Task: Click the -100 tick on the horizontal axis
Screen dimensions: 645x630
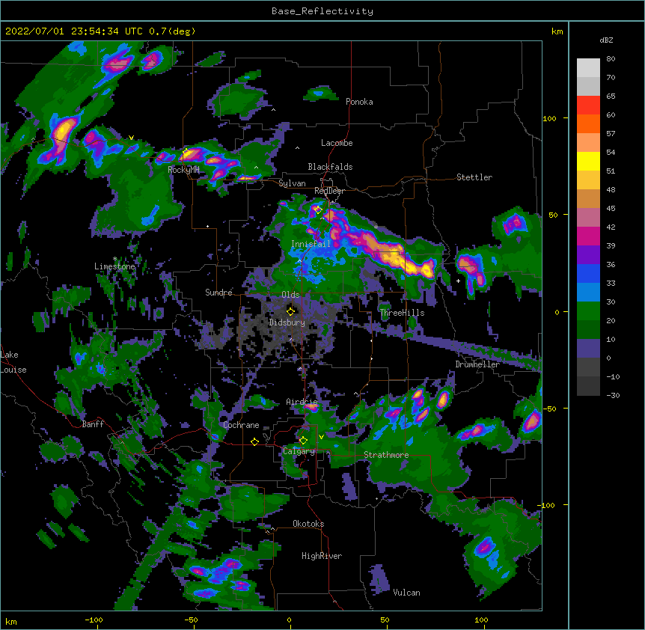Action: (94, 620)
